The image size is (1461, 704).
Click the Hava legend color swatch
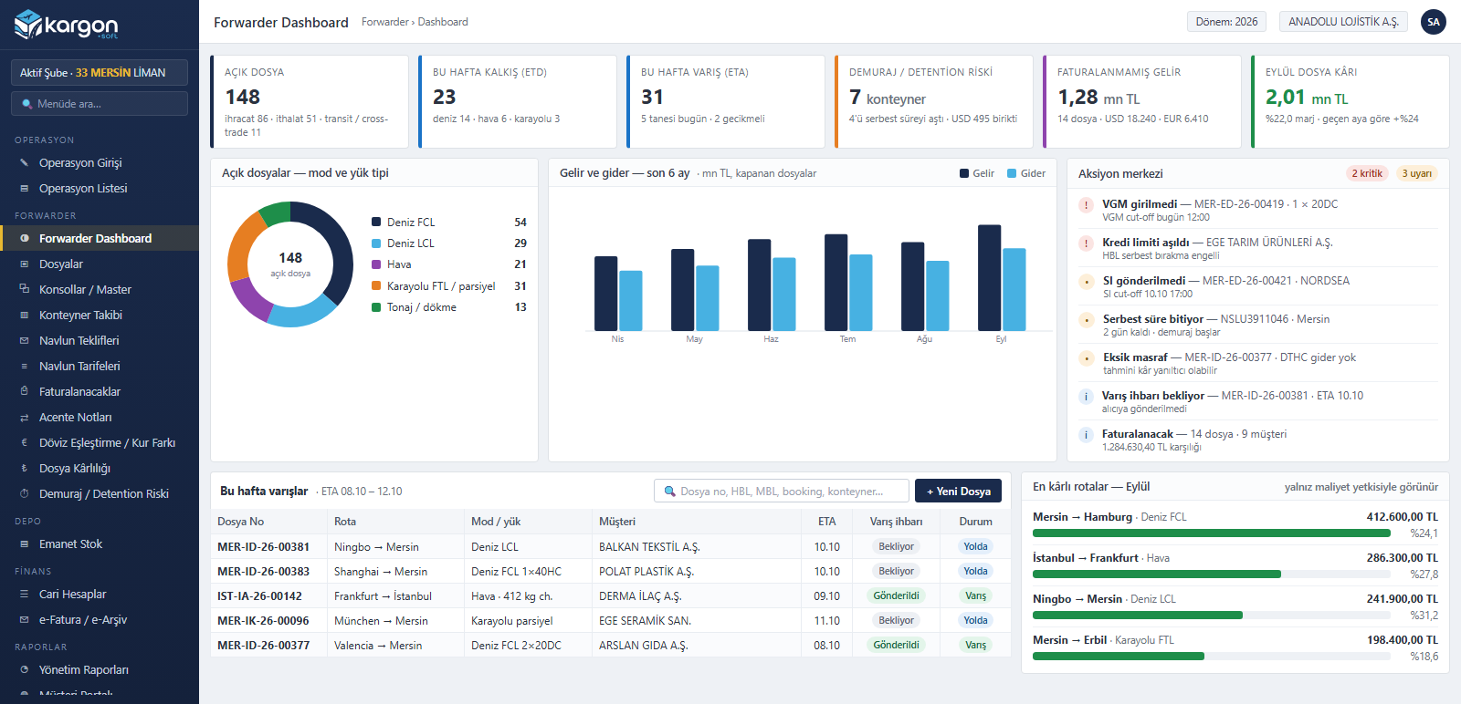pyautogui.click(x=376, y=264)
